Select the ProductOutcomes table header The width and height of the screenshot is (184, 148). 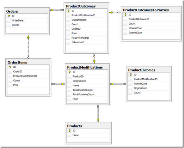(86, 6)
